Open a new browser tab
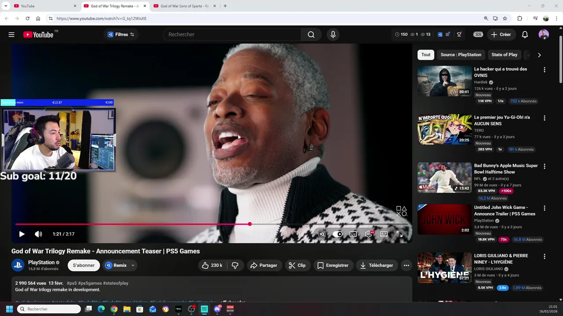Image resolution: width=563 pixels, height=316 pixels. [x=225, y=6]
